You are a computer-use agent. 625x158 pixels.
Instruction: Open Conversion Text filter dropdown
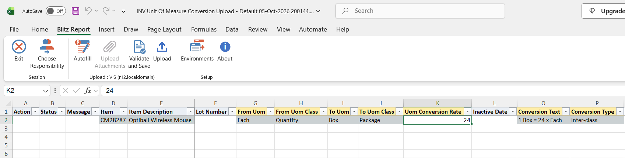coord(566,111)
